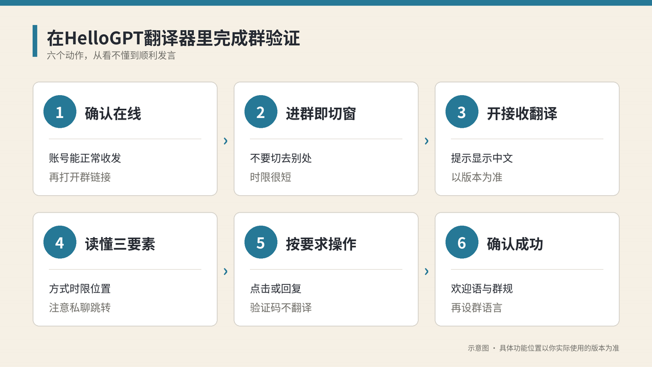Viewport: 652px width, 367px height.
Task: Click the footer note starting 示意图
Action: pos(543,348)
